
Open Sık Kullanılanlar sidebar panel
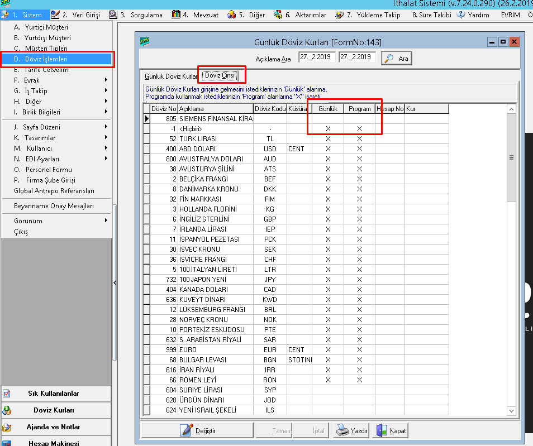click(54, 394)
